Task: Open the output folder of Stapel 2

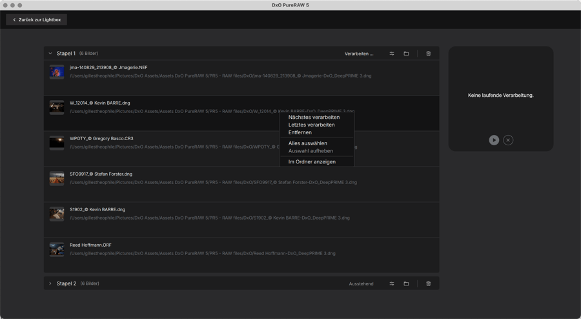Action: (x=406, y=283)
